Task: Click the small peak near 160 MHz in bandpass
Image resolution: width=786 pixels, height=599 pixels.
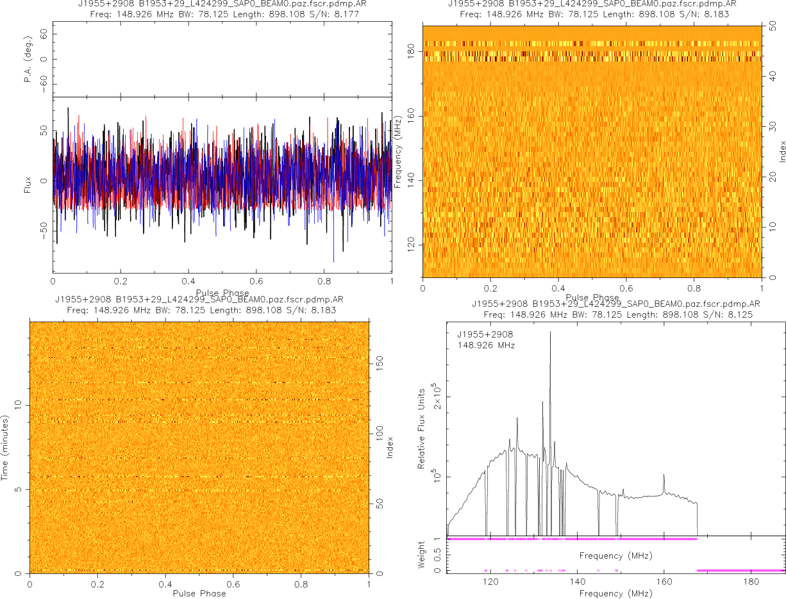Action: click(664, 476)
